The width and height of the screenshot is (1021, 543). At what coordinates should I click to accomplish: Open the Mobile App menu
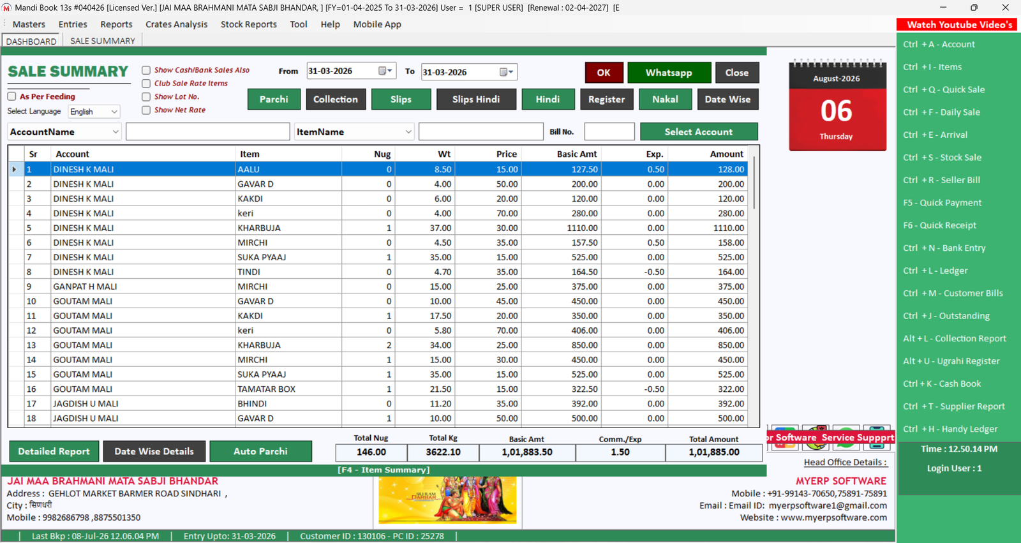pos(377,24)
